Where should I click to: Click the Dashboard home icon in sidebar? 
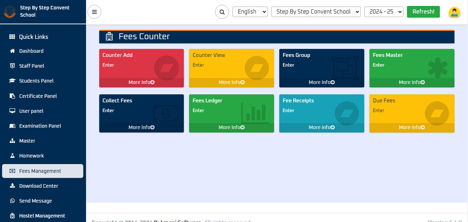click(x=12, y=51)
